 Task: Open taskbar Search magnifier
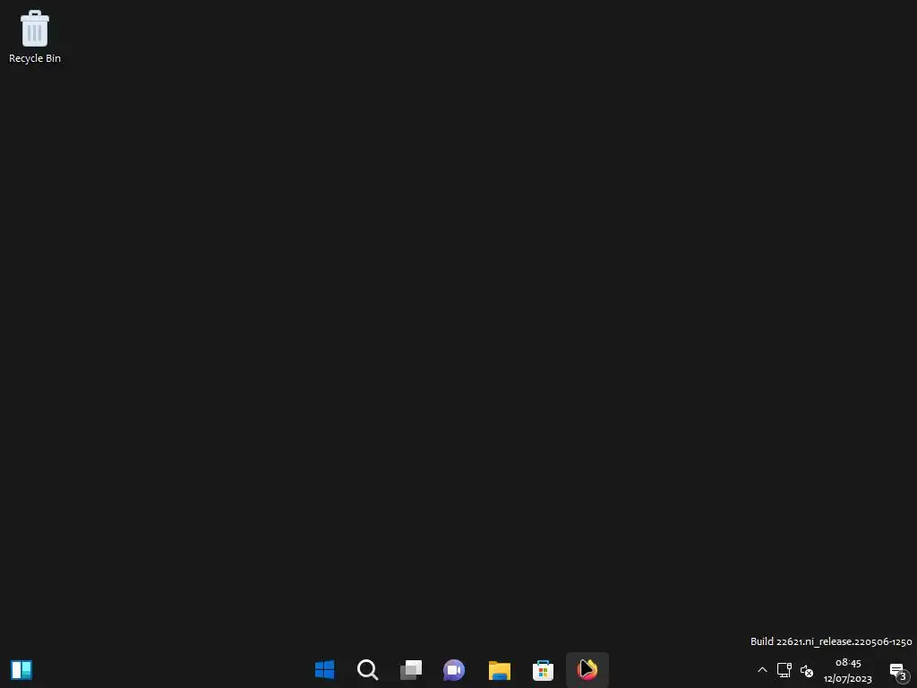(x=368, y=670)
